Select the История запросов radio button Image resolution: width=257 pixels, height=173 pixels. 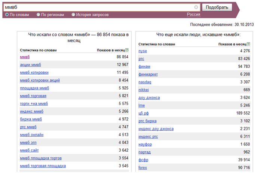(73, 15)
